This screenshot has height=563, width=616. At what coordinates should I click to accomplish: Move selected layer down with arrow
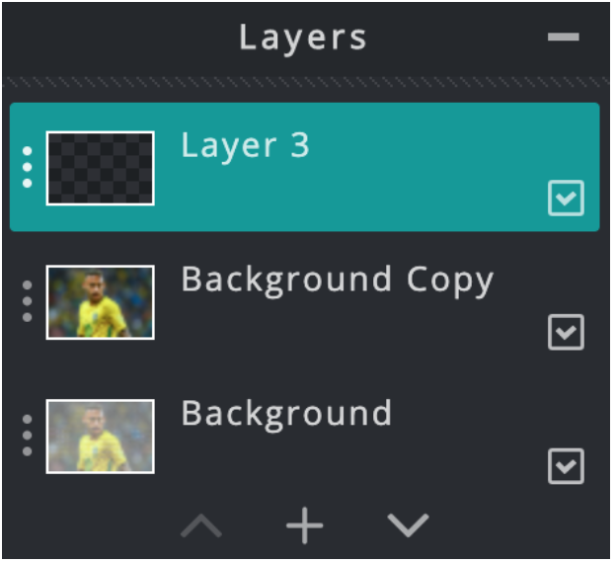pos(408,525)
